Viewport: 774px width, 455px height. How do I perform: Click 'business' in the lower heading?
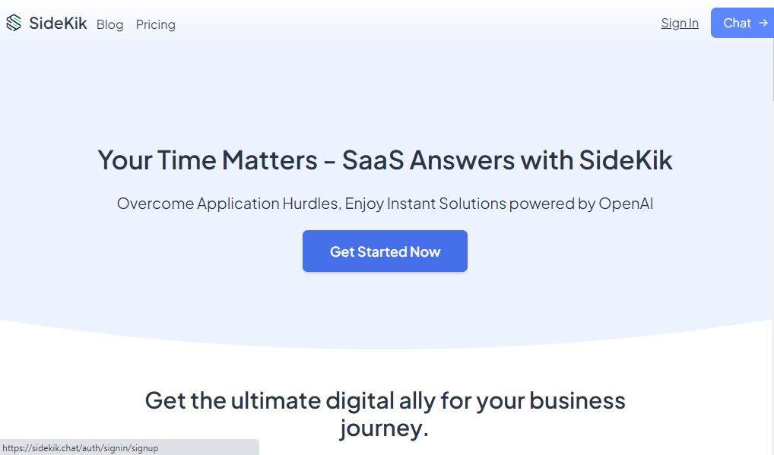point(576,400)
